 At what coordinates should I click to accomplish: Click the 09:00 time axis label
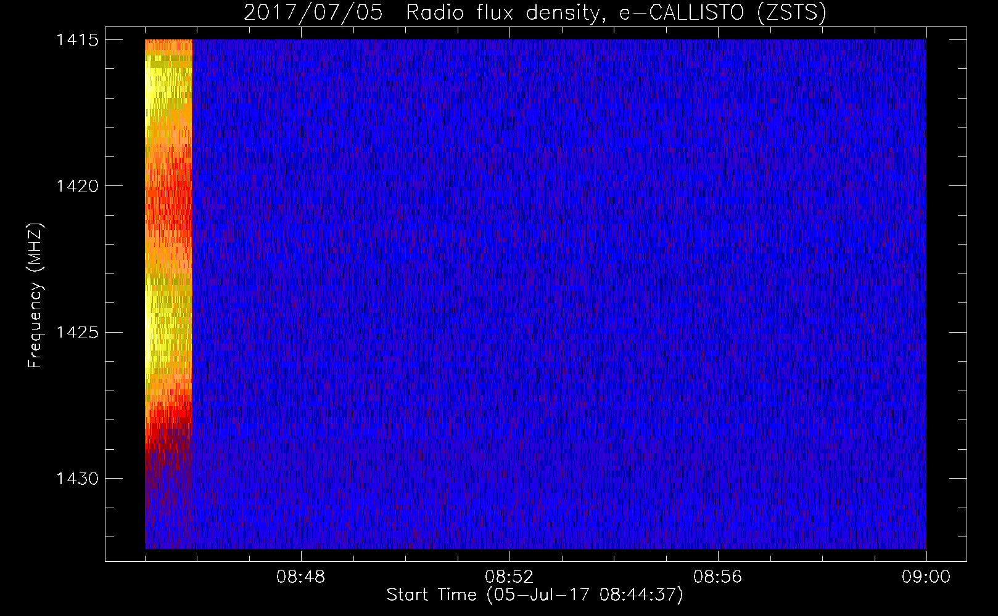[x=926, y=577]
